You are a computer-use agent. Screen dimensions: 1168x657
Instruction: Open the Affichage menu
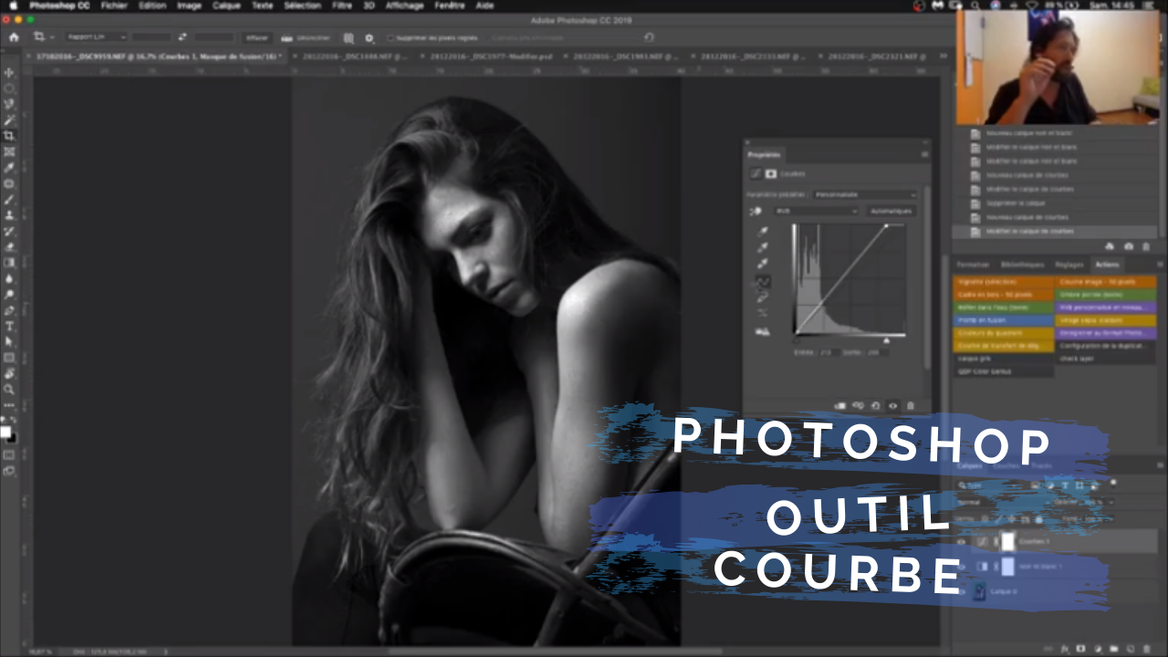point(404,5)
